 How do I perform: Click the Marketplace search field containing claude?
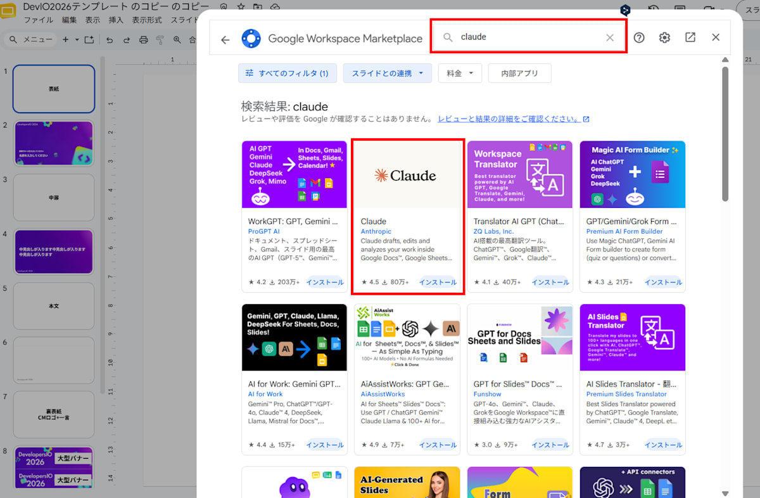[x=529, y=37]
